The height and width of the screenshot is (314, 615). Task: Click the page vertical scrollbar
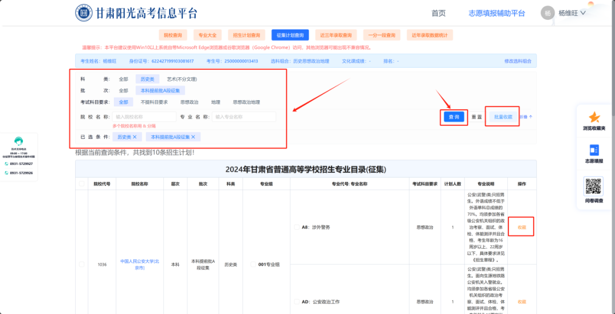pos(612,157)
